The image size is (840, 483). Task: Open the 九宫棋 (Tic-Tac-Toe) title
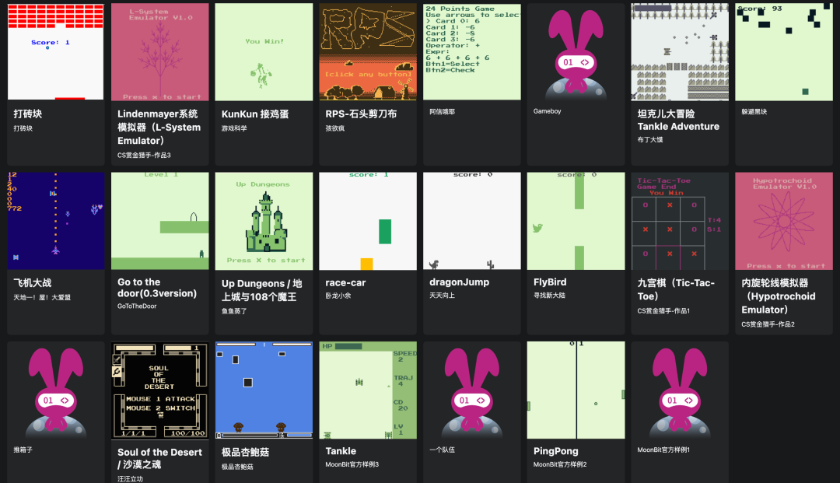676,289
